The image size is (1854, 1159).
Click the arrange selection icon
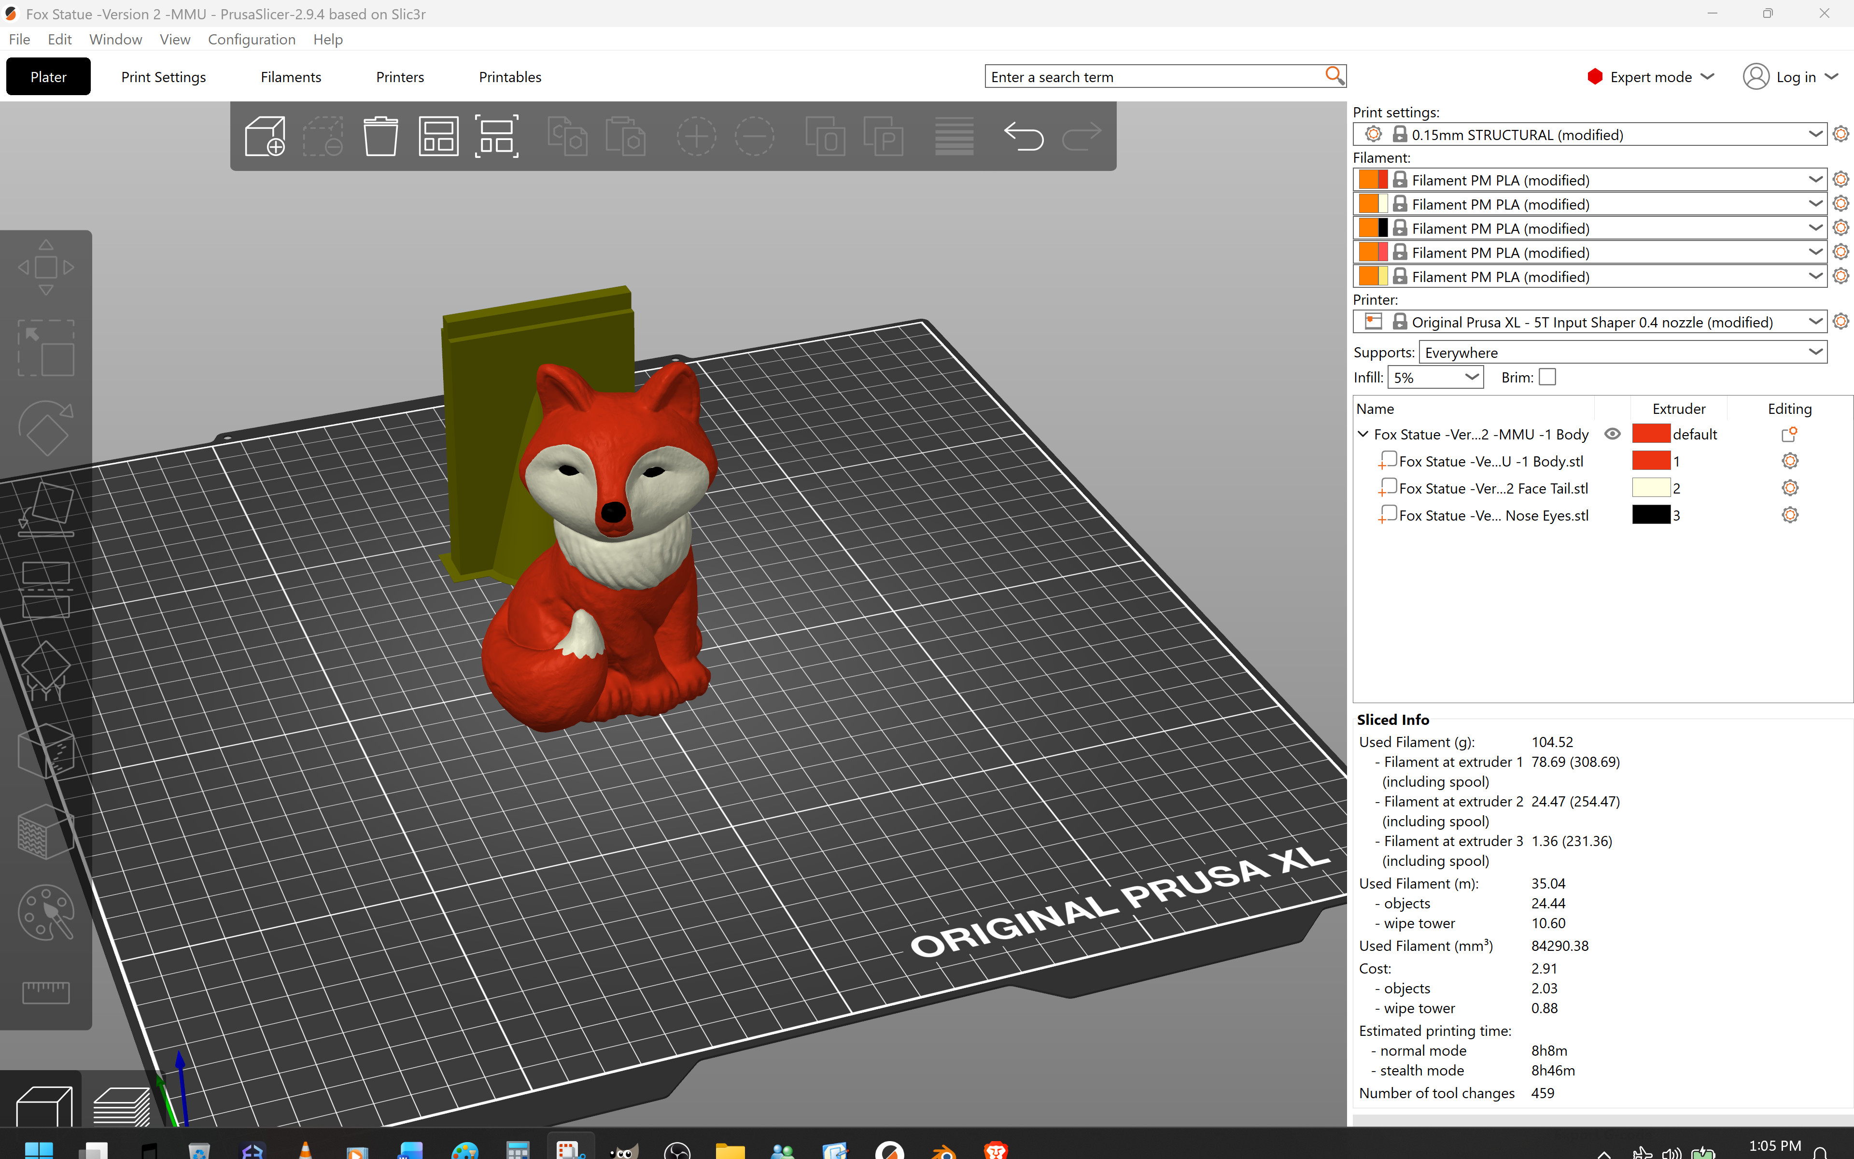[x=496, y=137]
